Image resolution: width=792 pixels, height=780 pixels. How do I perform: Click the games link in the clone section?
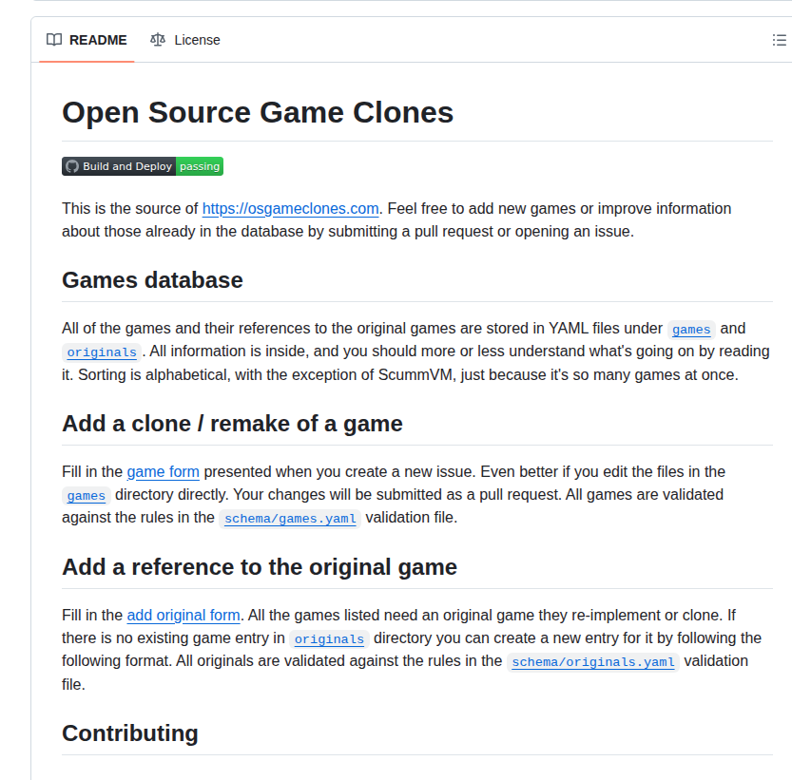click(86, 495)
